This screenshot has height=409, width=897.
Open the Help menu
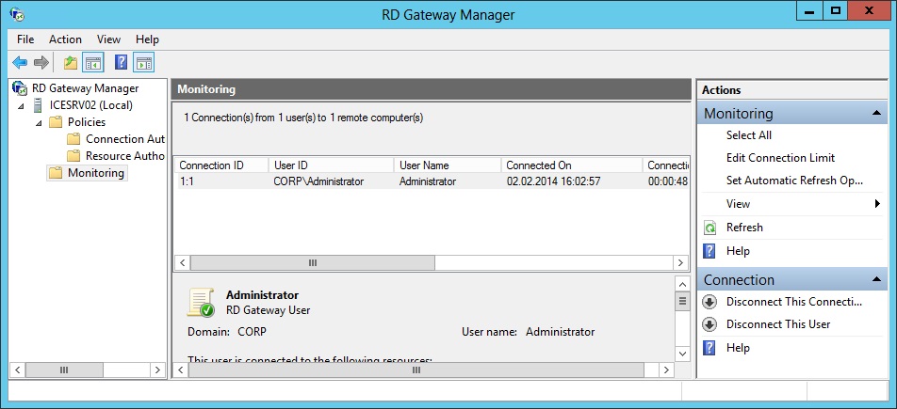147,39
